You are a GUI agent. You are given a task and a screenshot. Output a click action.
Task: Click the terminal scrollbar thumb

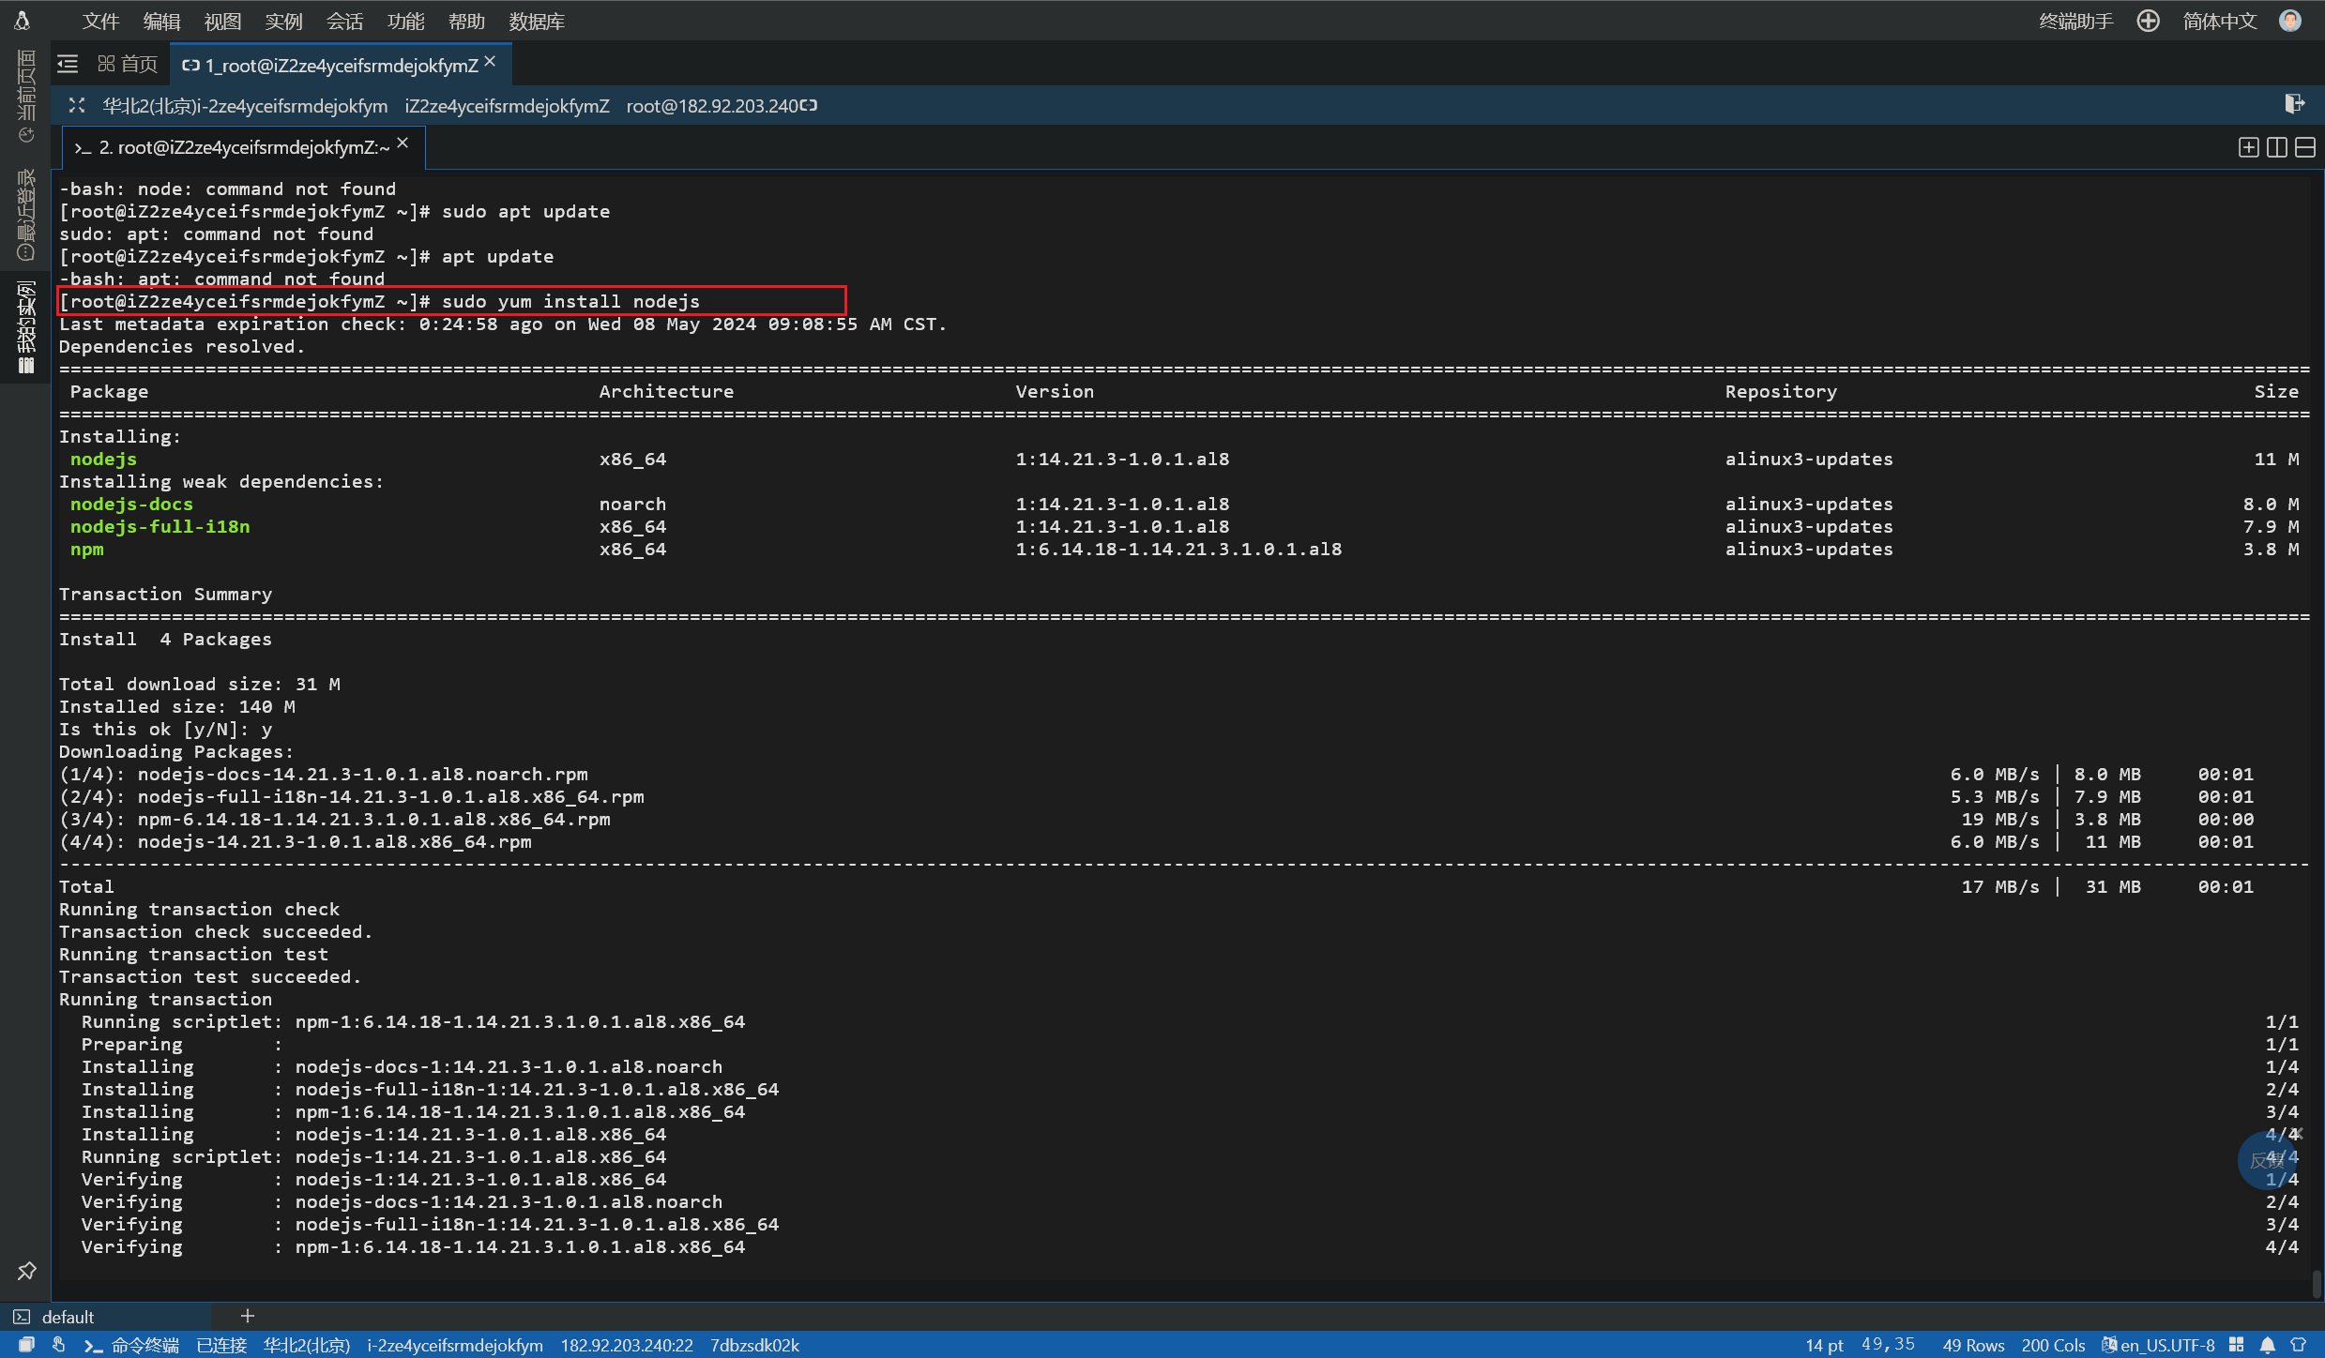tap(2317, 1283)
